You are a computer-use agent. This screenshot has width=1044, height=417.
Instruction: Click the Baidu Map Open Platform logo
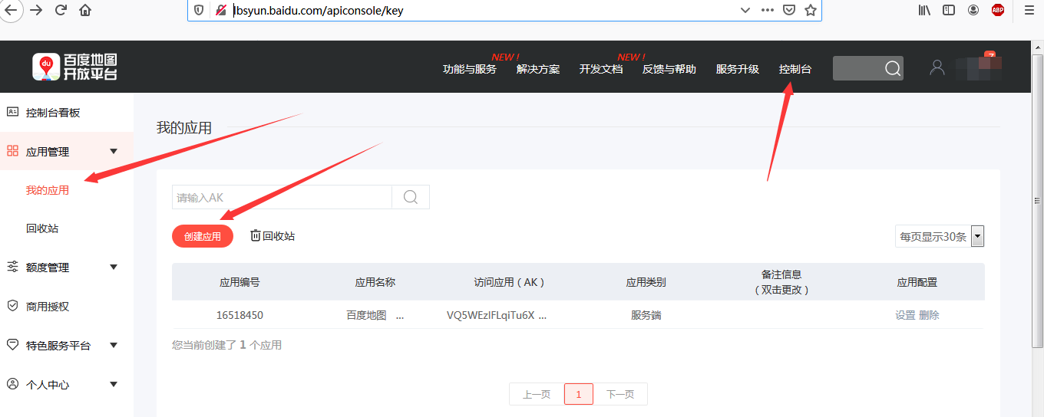(x=75, y=67)
